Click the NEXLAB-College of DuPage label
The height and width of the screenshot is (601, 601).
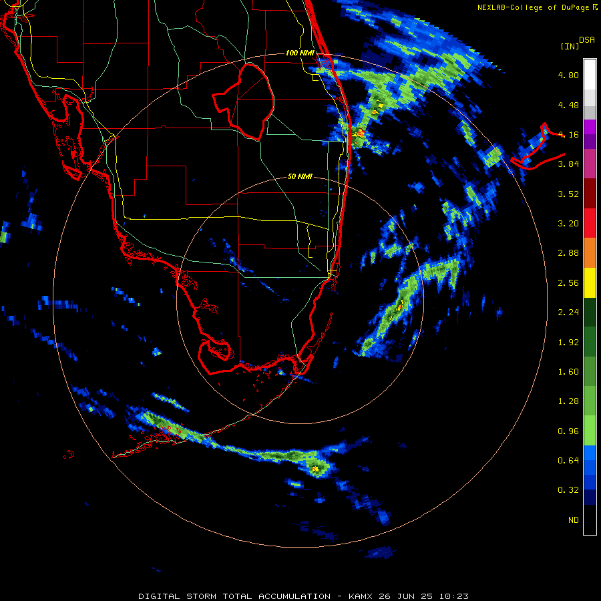click(537, 7)
